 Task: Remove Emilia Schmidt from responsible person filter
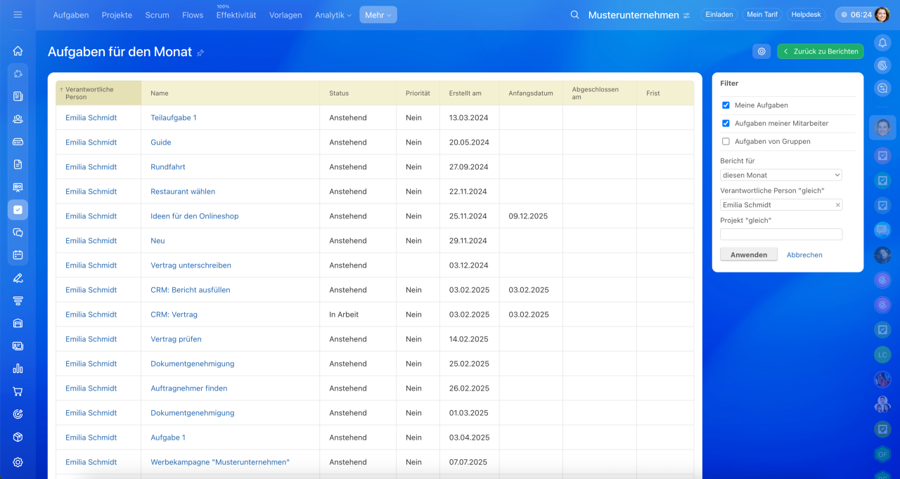837,205
